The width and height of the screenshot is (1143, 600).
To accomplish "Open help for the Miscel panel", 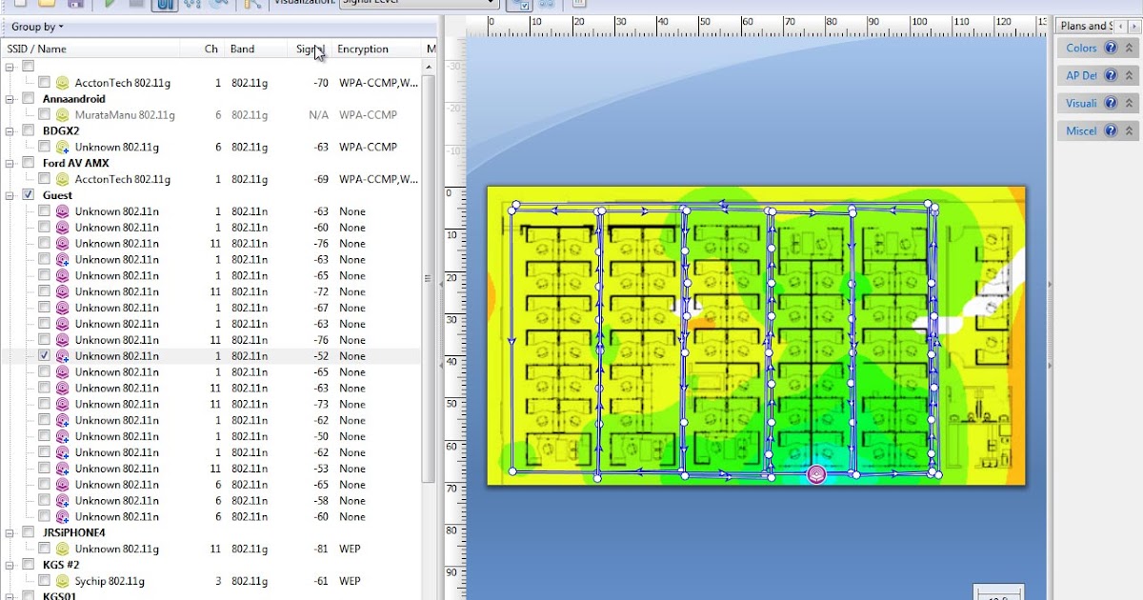I will tap(1111, 131).
